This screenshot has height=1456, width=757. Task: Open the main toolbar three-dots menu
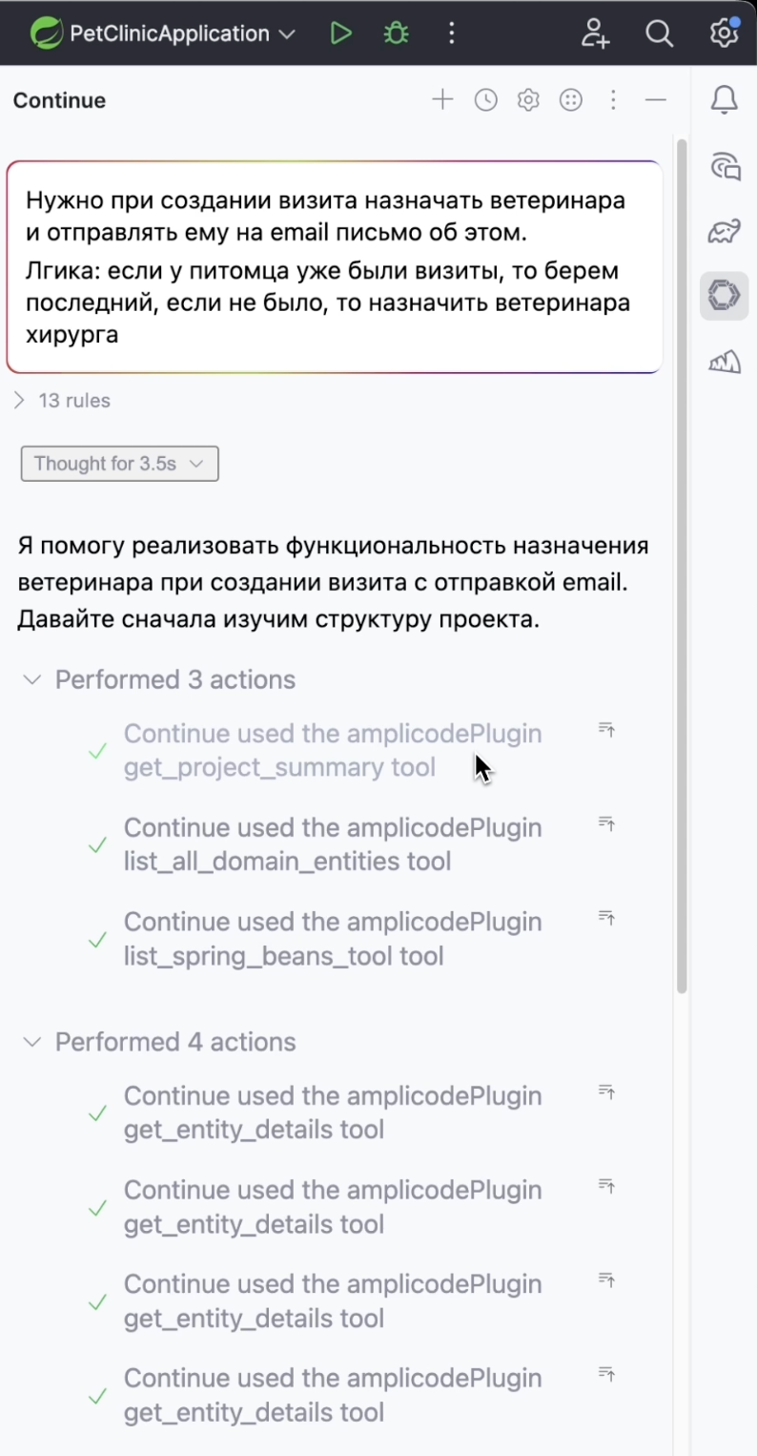pos(451,32)
